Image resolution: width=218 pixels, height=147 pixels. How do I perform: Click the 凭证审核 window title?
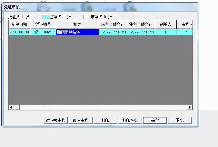(12, 7)
